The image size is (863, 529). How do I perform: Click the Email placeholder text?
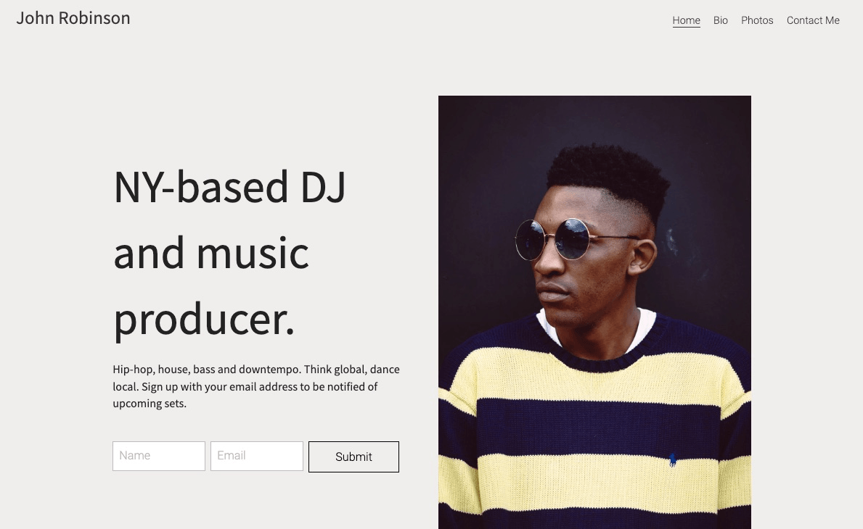(x=231, y=456)
